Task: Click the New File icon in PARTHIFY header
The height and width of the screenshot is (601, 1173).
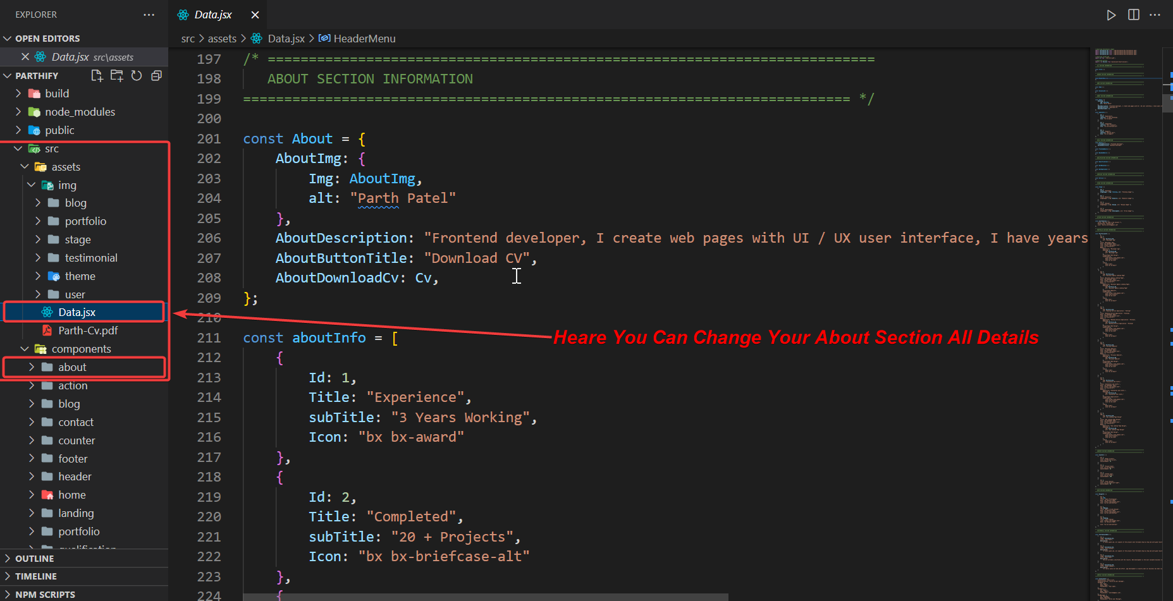Action: (97, 76)
